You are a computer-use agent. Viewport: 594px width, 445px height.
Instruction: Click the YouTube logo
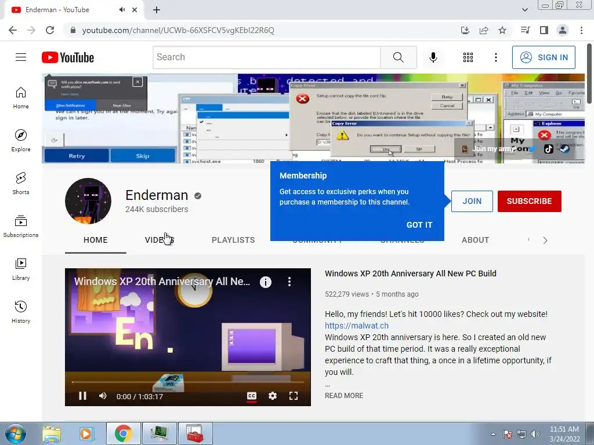[x=68, y=57]
